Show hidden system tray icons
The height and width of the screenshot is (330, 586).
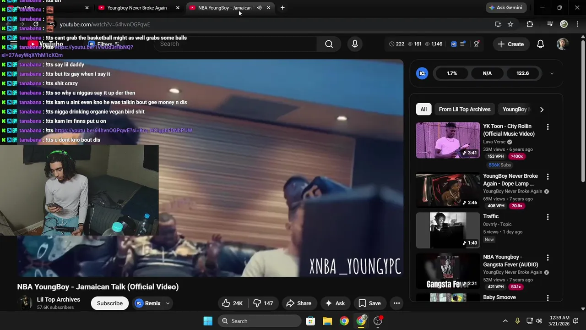tap(505, 321)
